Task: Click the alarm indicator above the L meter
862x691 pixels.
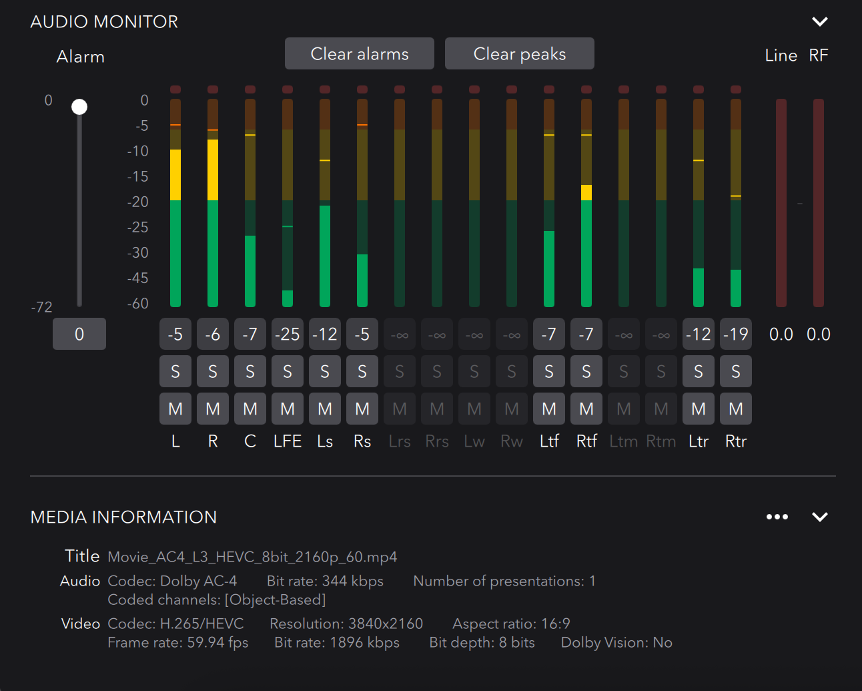Action: coord(175,87)
